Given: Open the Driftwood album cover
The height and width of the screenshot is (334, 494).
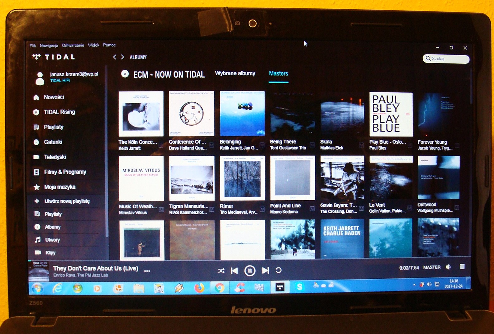Looking at the screenshot, I should [439, 178].
